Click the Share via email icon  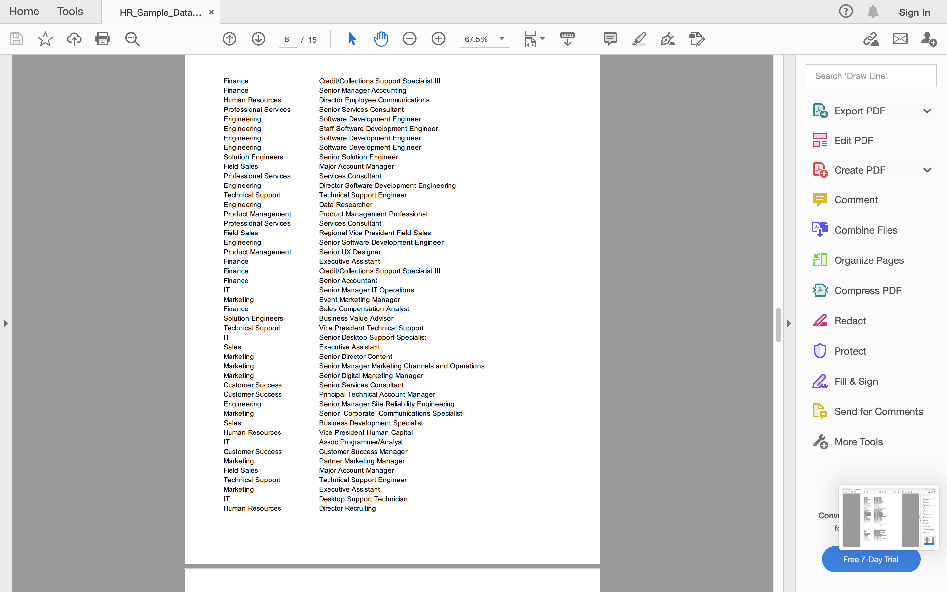(900, 39)
